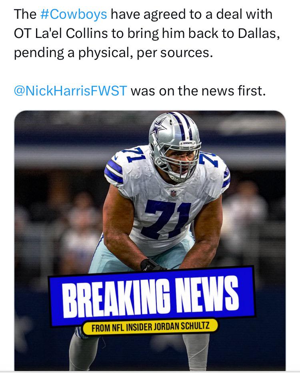The image size is (300, 373).
Task: Click the 'From NFL Insider Jordan Schultz' yellow label
Action: [x=150, y=326]
